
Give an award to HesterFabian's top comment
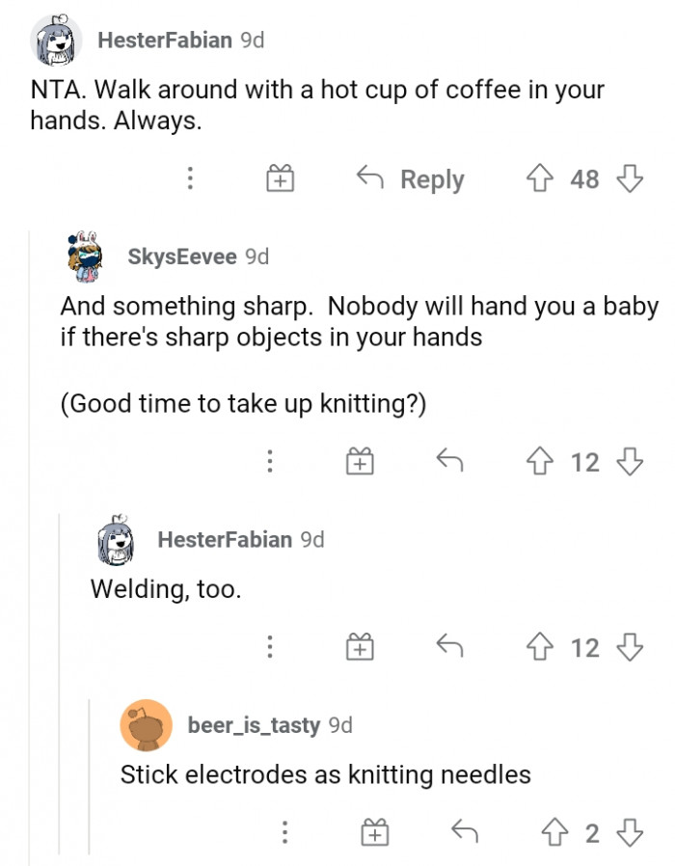coord(279,178)
